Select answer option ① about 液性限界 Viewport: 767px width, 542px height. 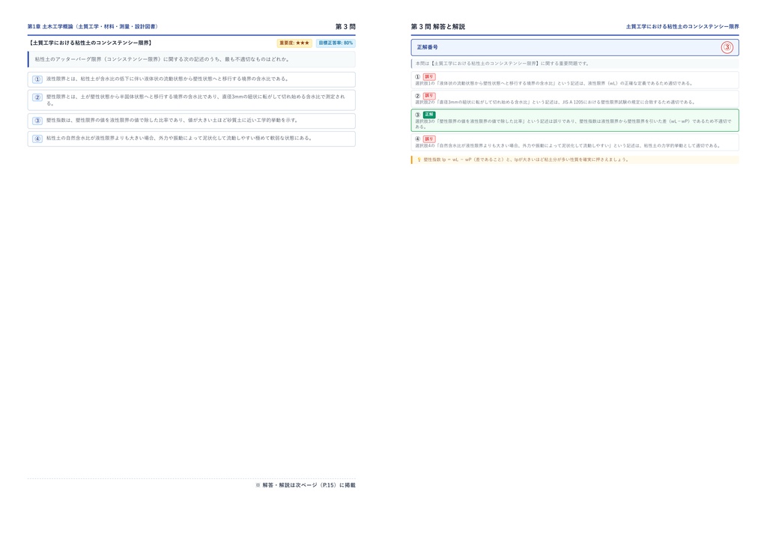pos(191,79)
